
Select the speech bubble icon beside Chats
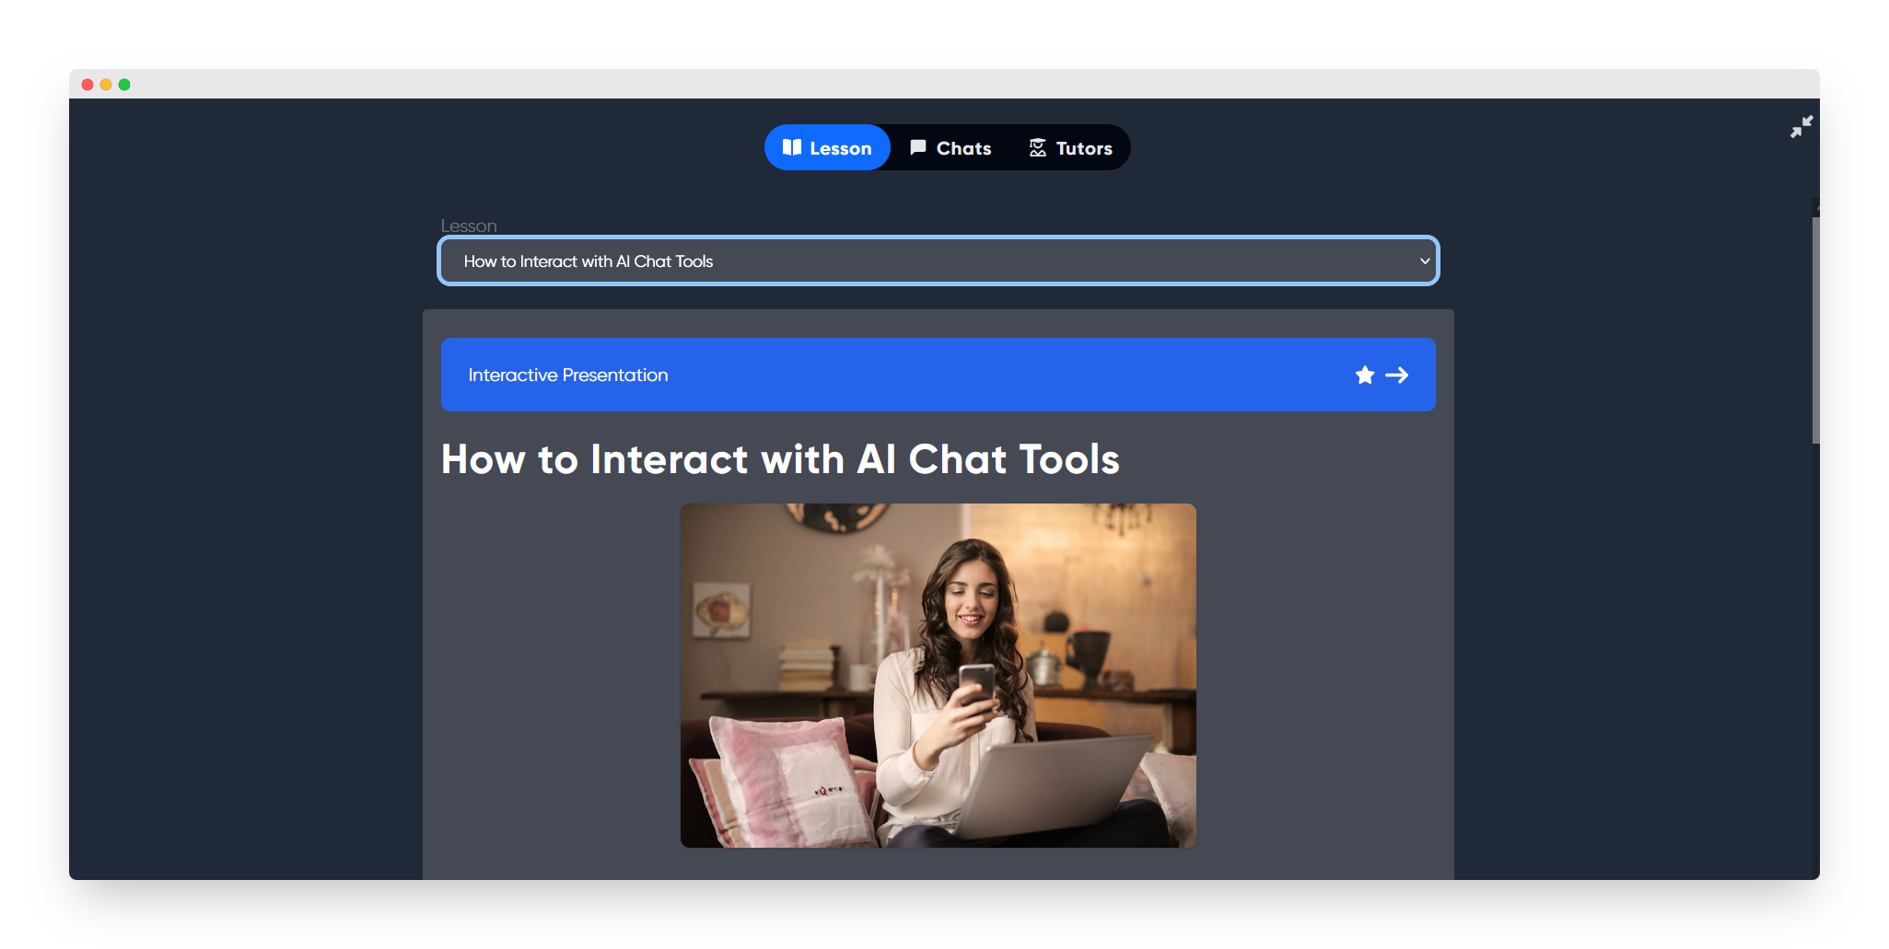coord(917,147)
